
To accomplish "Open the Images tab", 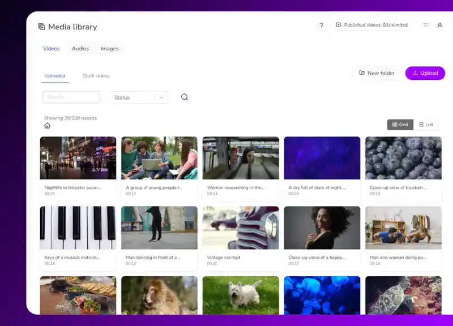I will pos(109,49).
